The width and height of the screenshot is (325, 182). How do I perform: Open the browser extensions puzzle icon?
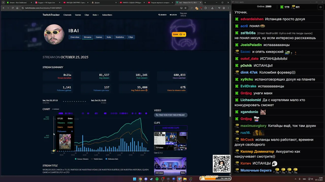click(x=206, y=8)
